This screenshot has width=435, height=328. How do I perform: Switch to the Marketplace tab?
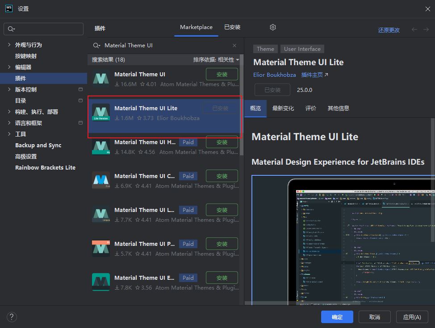coord(196,27)
